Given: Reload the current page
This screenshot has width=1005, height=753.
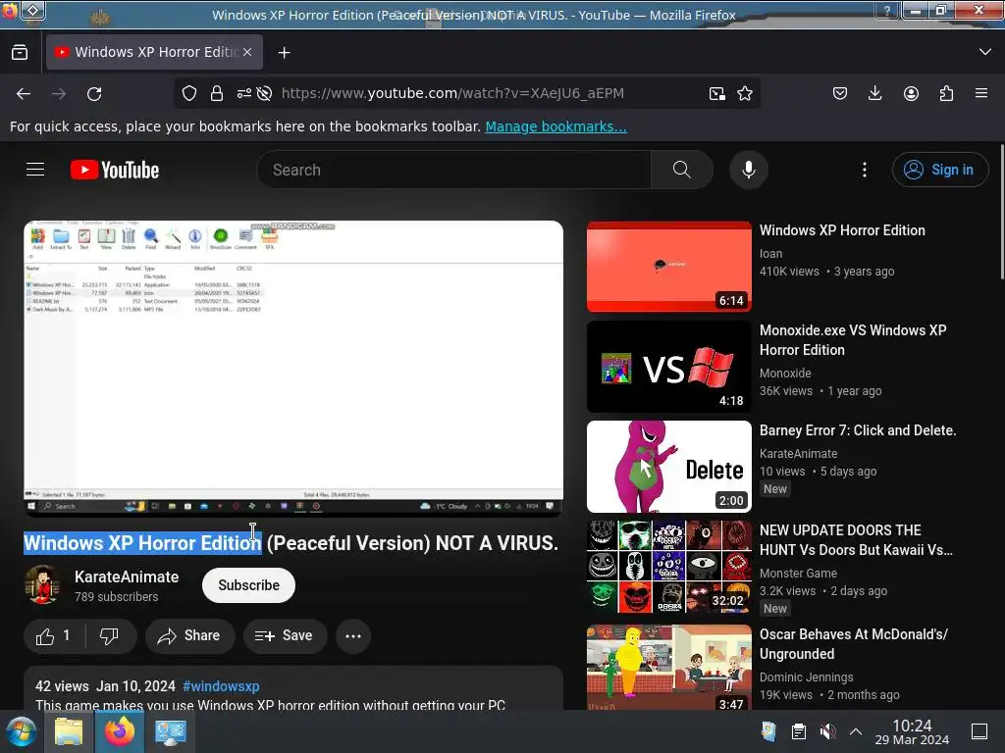Looking at the screenshot, I should (x=94, y=94).
